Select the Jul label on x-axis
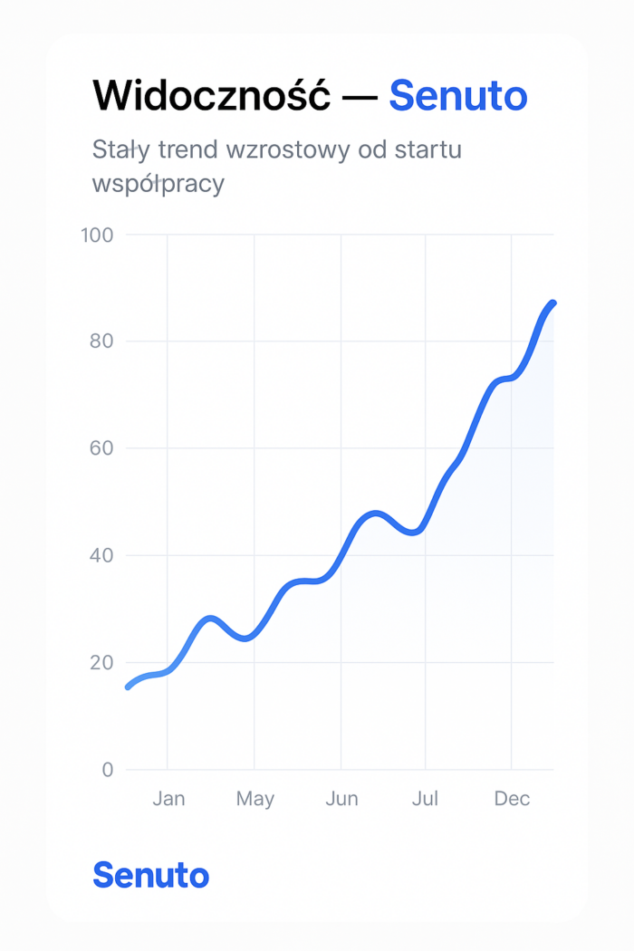 click(425, 799)
